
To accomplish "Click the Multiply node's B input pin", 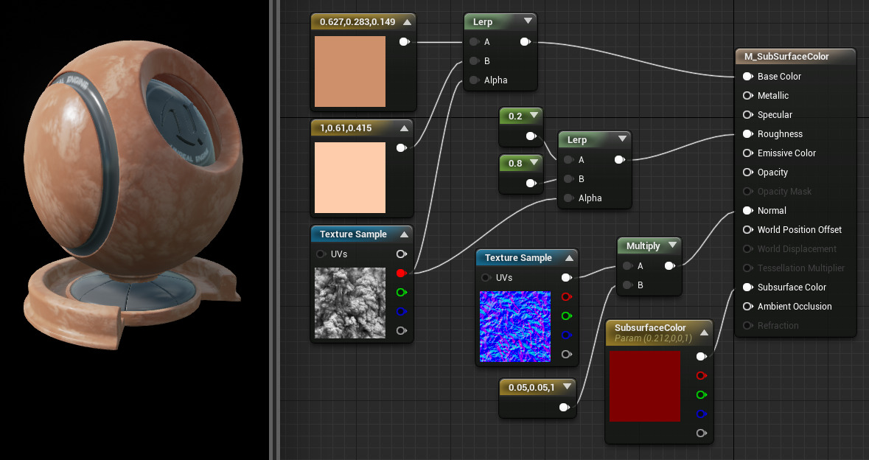I will [627, 285].
